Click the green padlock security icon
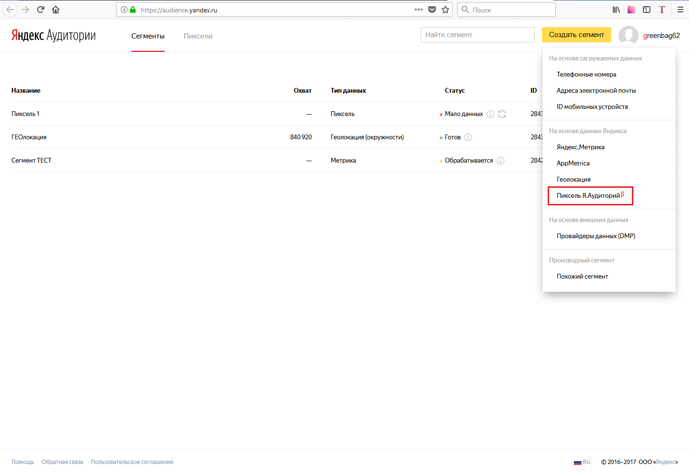The width and height of the screenshot is (689, 473). tap(133, 10)
